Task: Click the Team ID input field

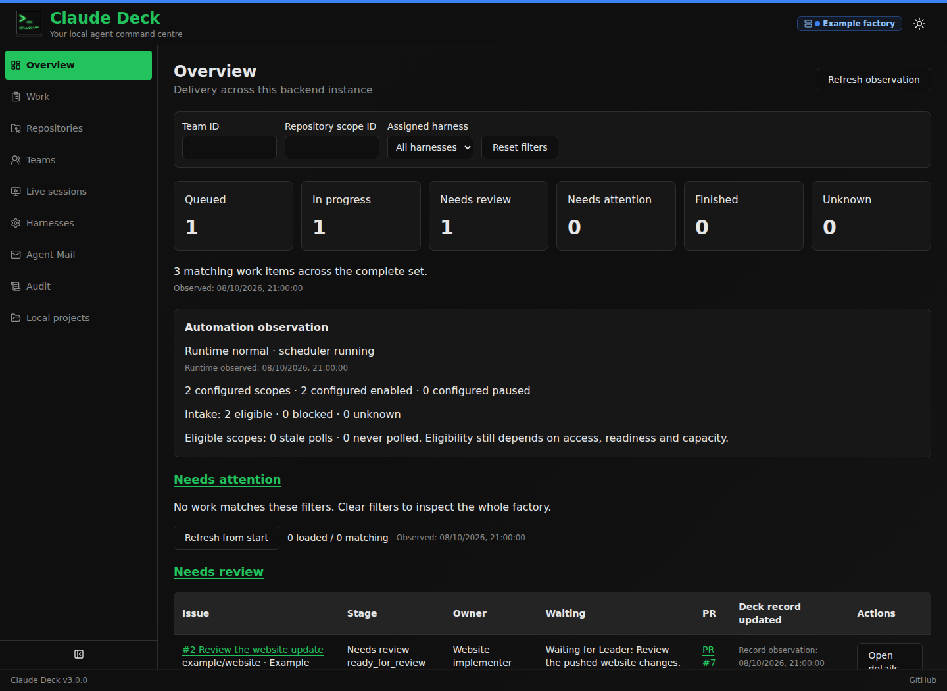Action: (x=230, y=147)
